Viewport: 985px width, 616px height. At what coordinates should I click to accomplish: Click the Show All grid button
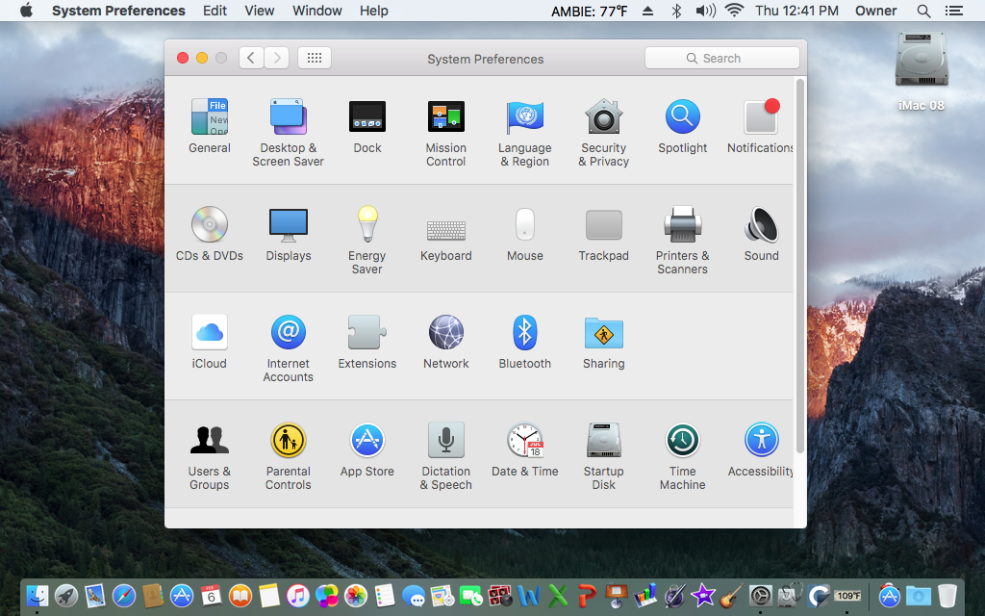(x=315, y=58)
